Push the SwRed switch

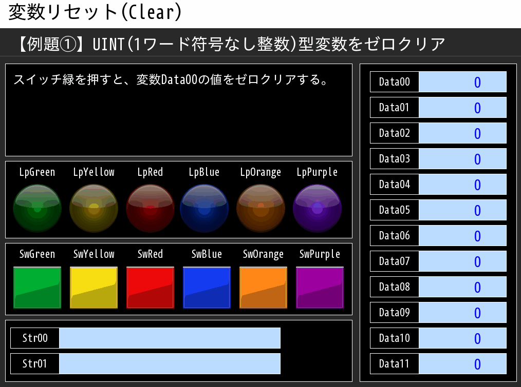150,288
